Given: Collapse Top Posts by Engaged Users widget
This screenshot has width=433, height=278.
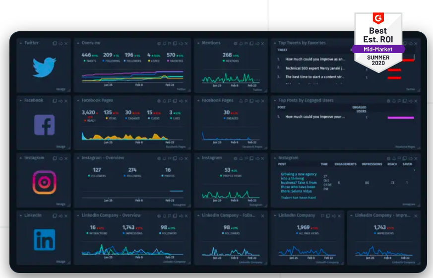Looking at the screenshot, I should (275, 101).
